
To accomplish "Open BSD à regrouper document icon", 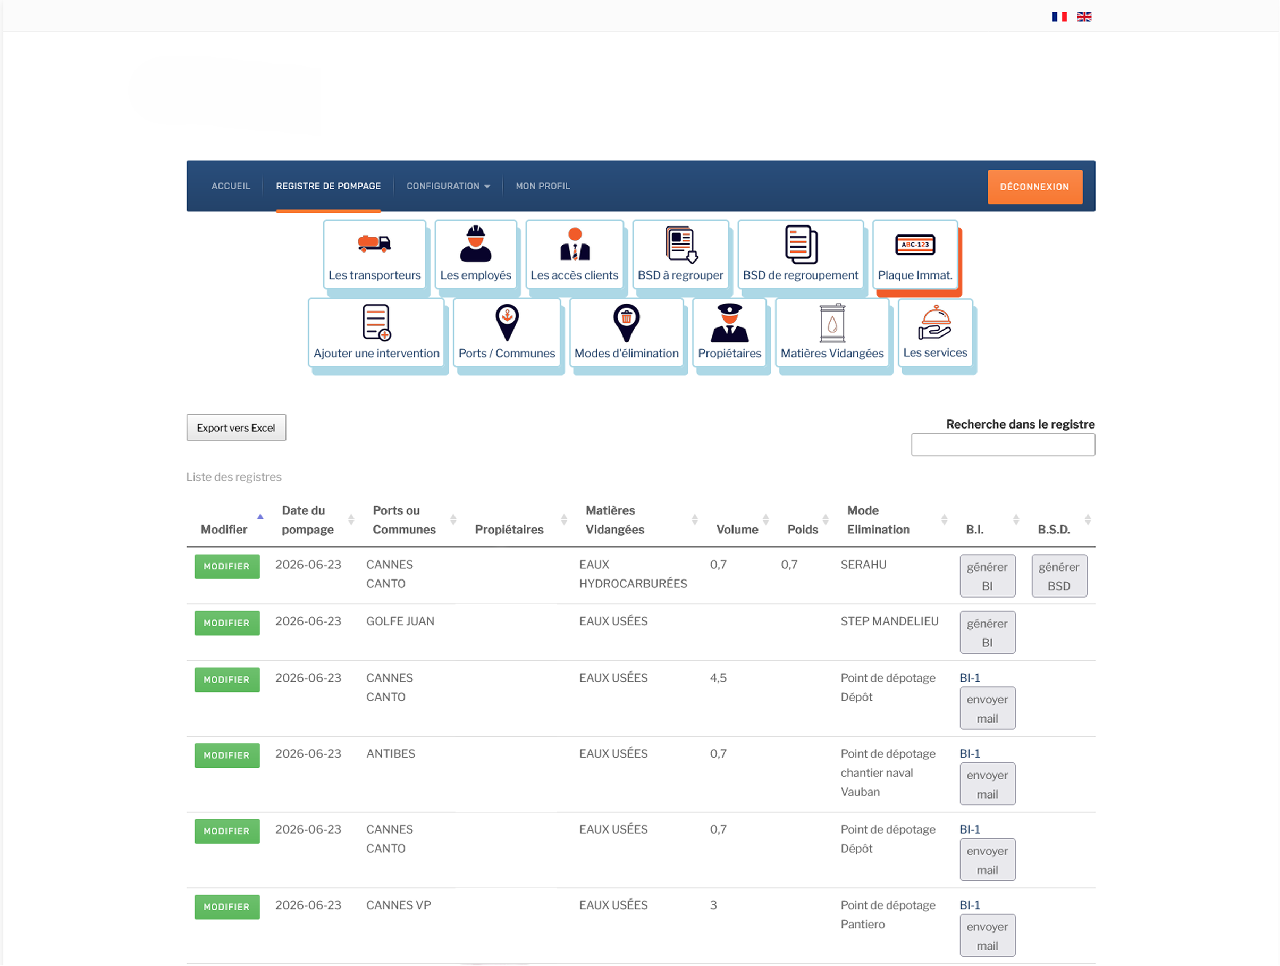I will click(x=680, y=254).
